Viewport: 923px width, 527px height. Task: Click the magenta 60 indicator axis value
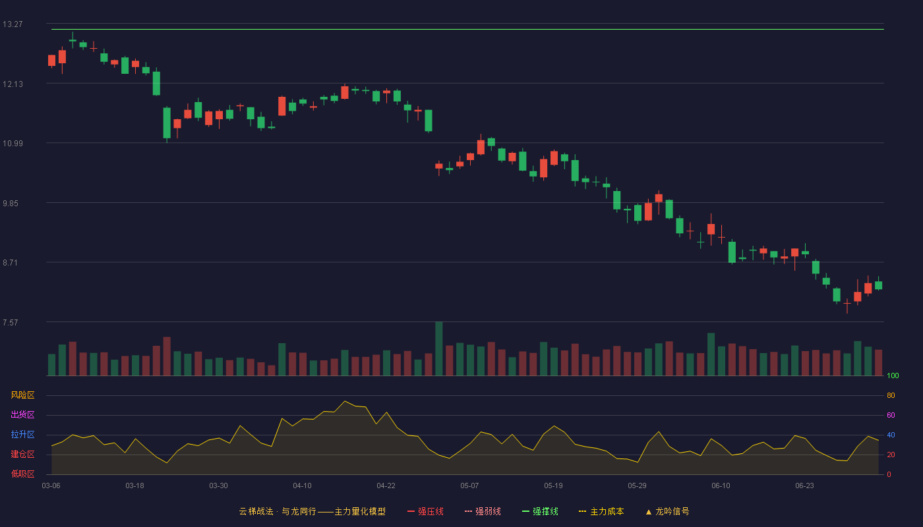point(891,415)
